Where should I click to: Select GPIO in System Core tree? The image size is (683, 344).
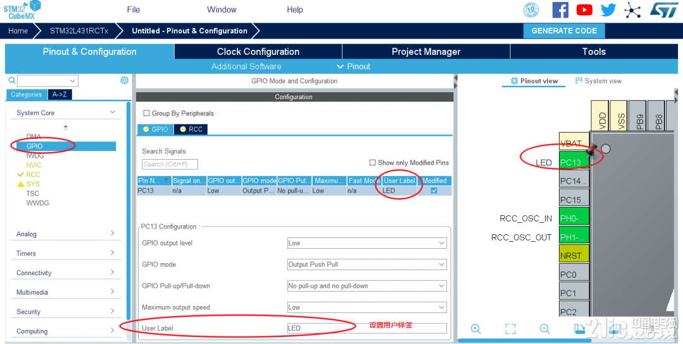(34, 146)
